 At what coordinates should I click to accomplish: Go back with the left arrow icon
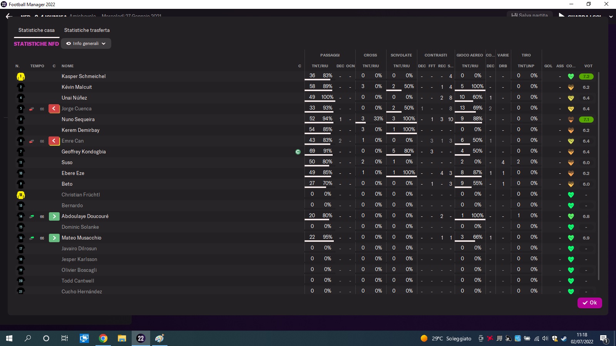(9, 16)
